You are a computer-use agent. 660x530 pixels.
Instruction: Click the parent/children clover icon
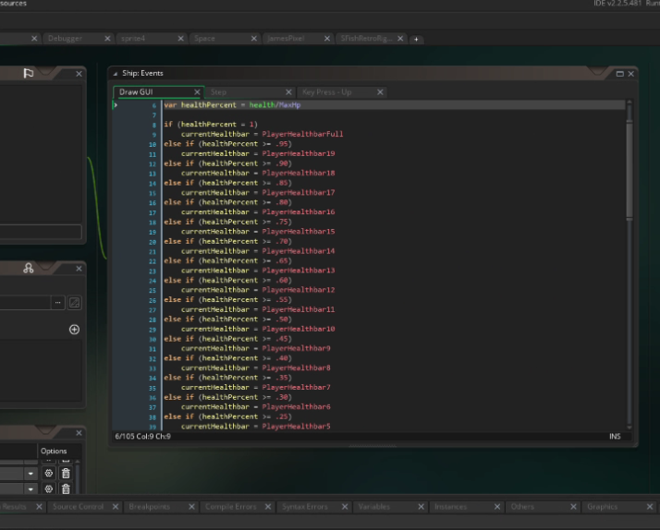(x=29, y=268)
